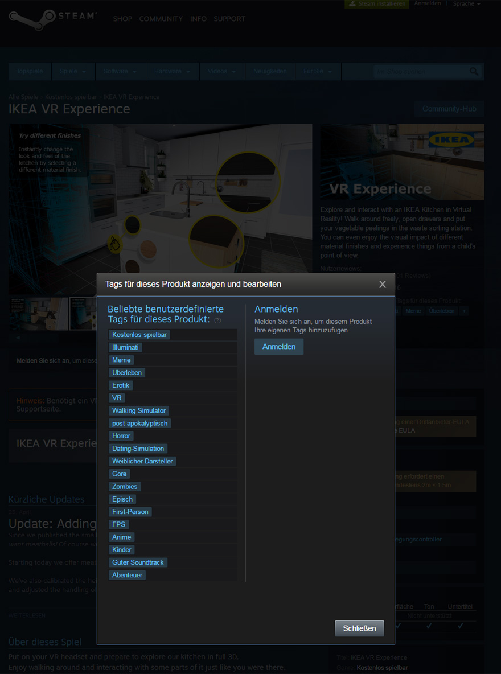Click the thumbnail strip left scroll arrow

point(18,338)
